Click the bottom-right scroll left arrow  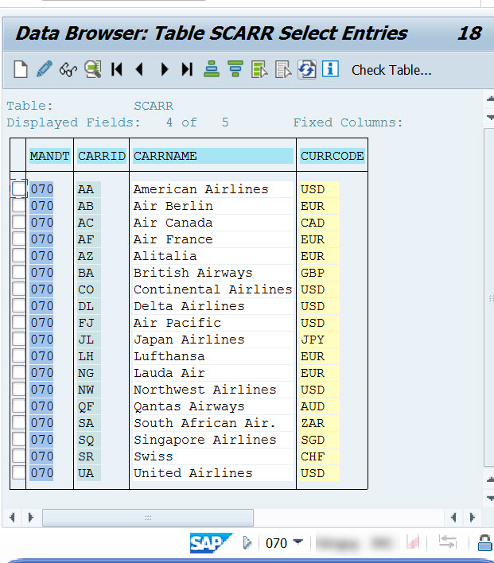pos(453,518)
